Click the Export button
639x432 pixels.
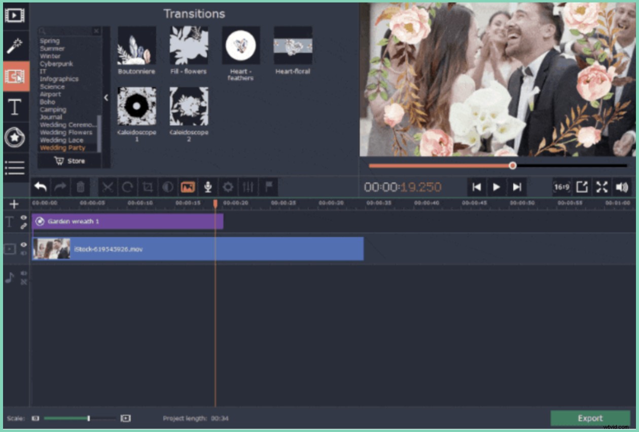pyautogui.click(x=590, y=418)
